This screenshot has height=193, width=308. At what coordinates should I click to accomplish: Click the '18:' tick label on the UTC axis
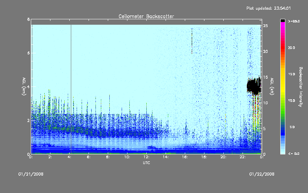coord(204,157)
